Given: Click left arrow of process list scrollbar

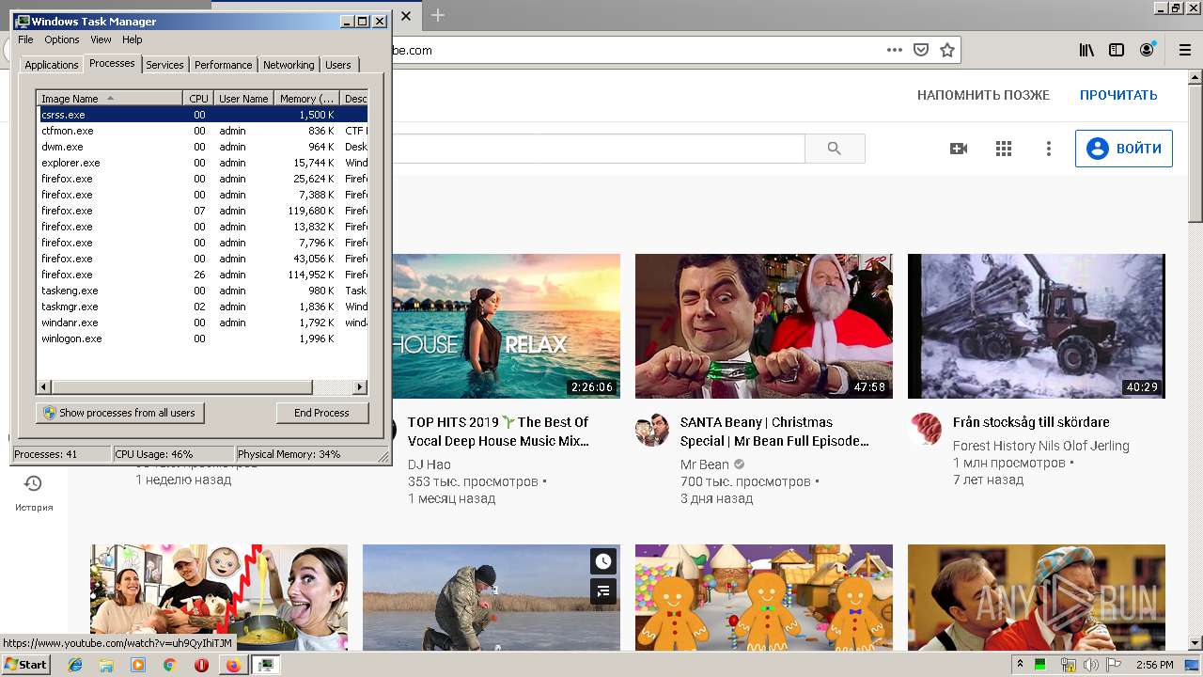Looking at the screenshot, I should 44,386.
